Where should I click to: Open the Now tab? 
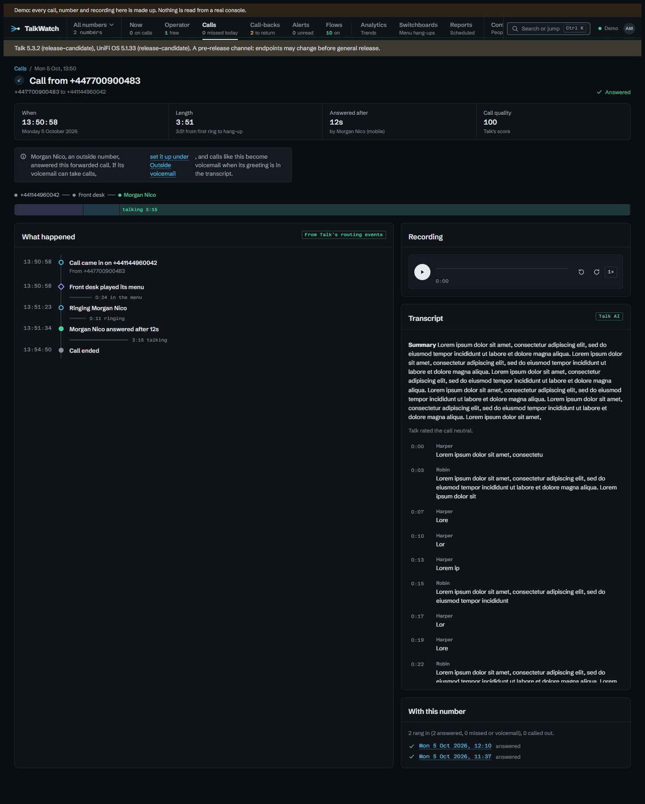[x=141, y=29]
